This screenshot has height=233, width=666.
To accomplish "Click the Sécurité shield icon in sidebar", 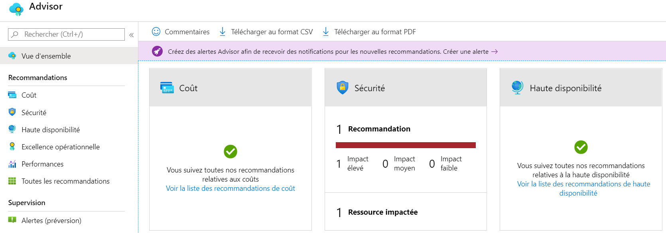I will 12,112.
